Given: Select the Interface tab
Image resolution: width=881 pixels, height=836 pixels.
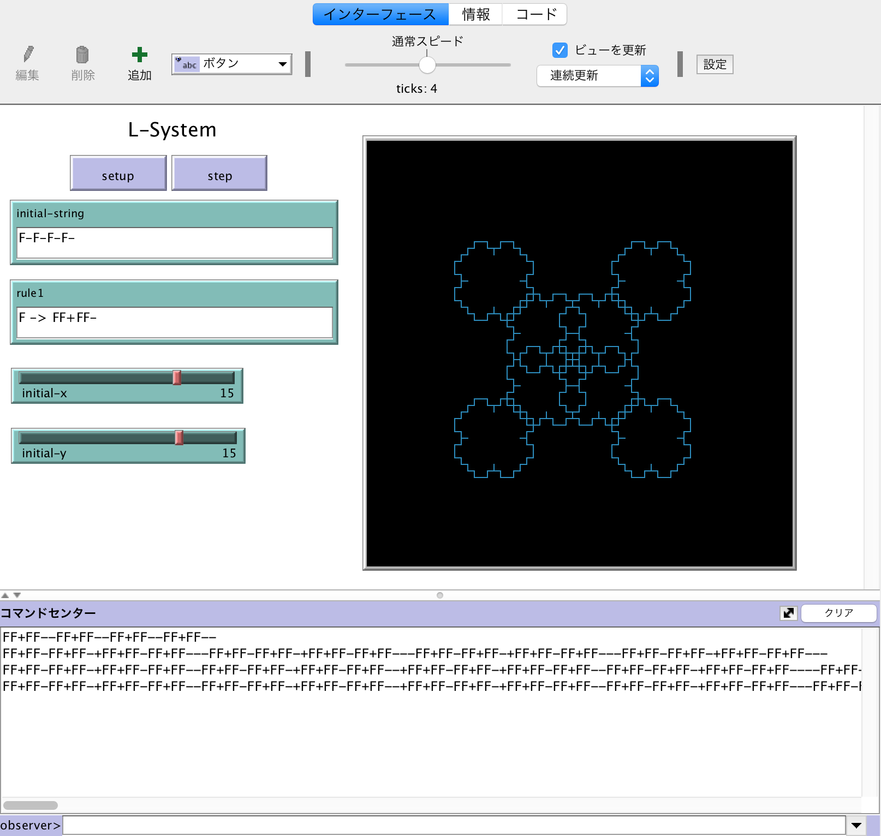Looking at the screenshot, I should pyautogui.click(x=380, y=14).
